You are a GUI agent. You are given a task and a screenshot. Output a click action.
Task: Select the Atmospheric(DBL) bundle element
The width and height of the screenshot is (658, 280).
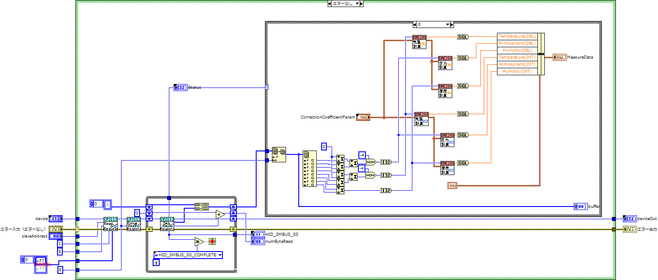tap(517, 43)
